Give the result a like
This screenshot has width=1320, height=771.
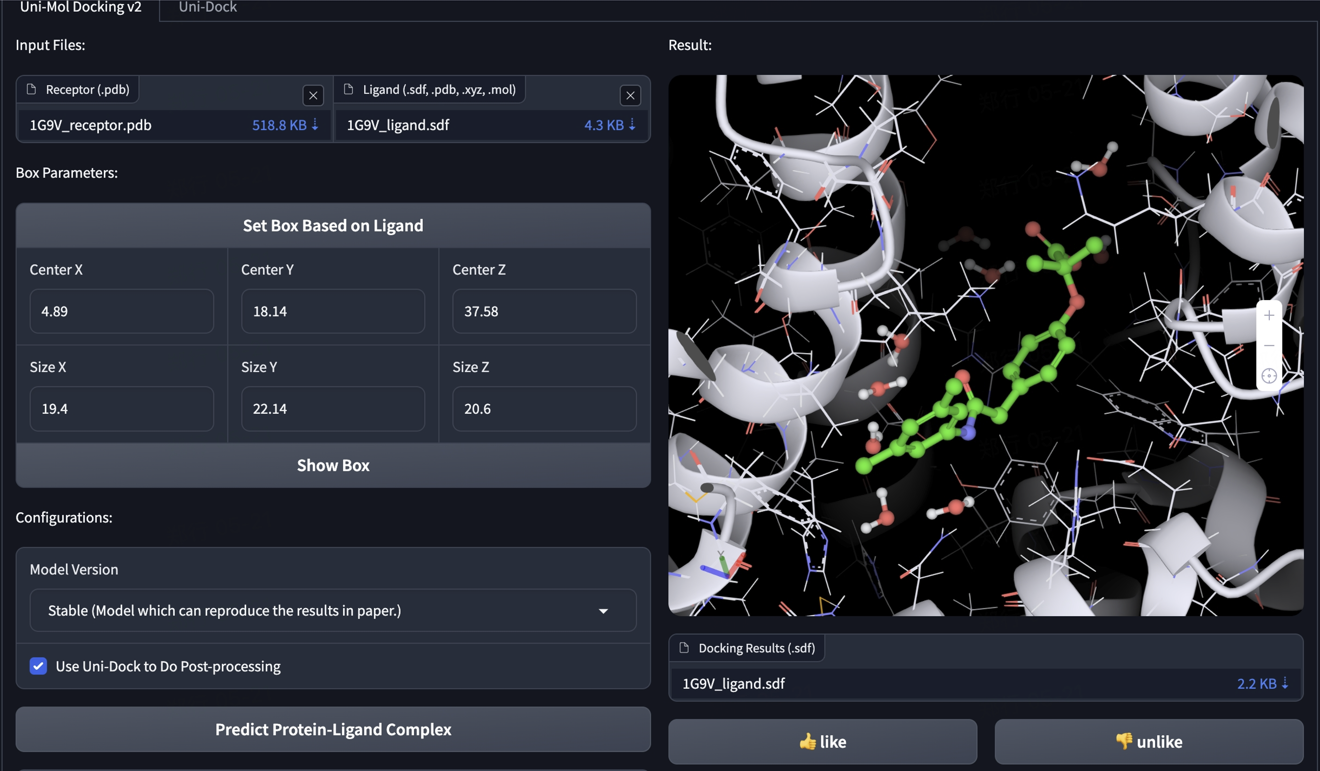822,741
